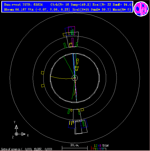Select the large white Hcal tower at bottom
150x151 pixels.
pos(81,127)
